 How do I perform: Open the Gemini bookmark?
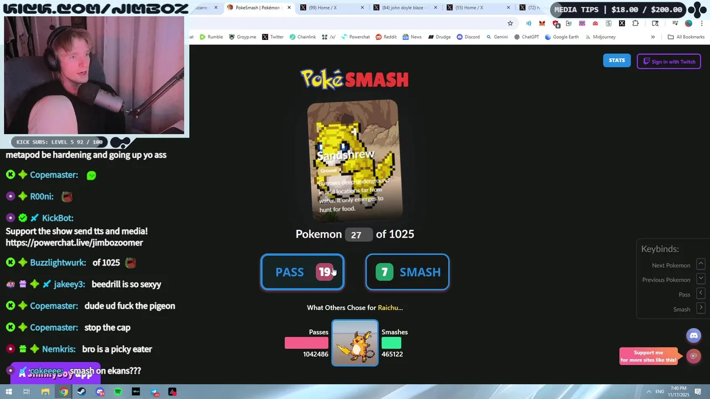coord(497,37)
